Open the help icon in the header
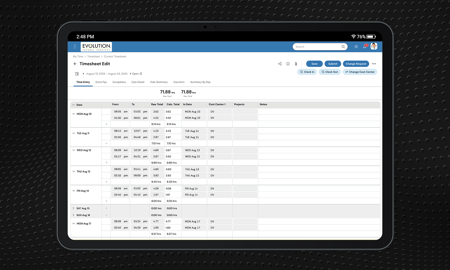450x270 pixels. pyautogui.click(x=356, y=46)
